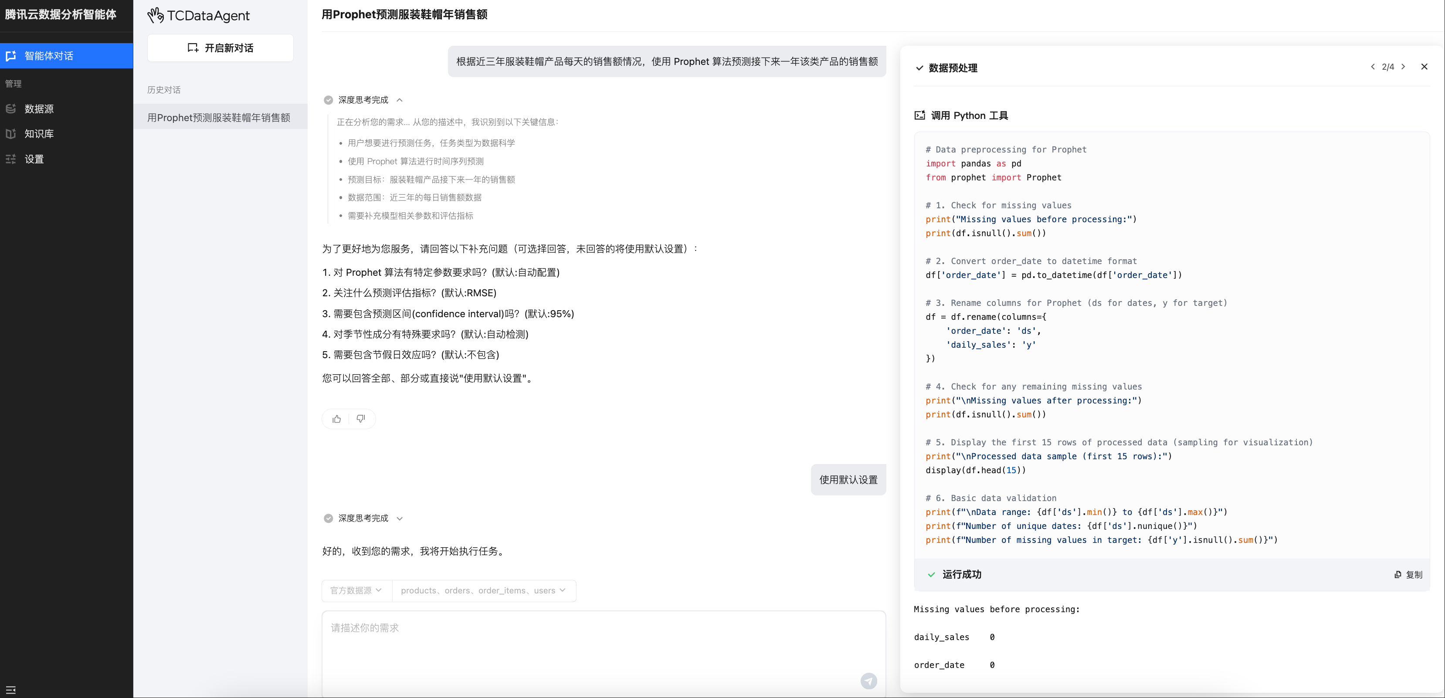The height and width of the screenshot is (698, 1445).
Task: Expand the second 深度思考完成 section
Action: pos(400,518)
